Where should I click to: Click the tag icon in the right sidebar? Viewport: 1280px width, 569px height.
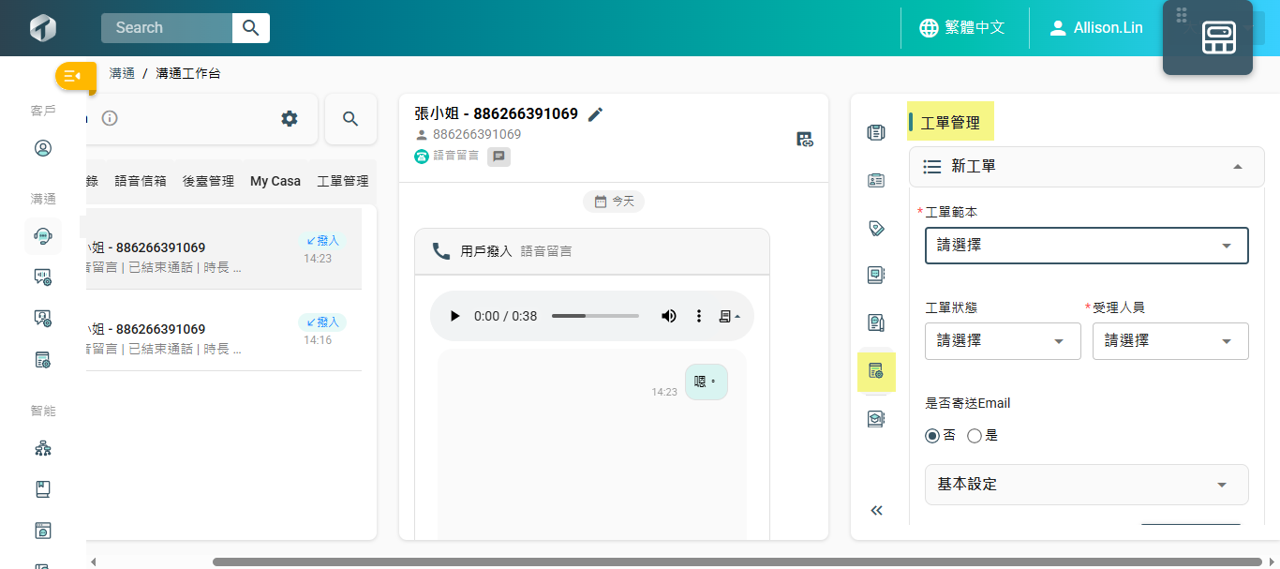pyautogui.click(x=876, y=228)
